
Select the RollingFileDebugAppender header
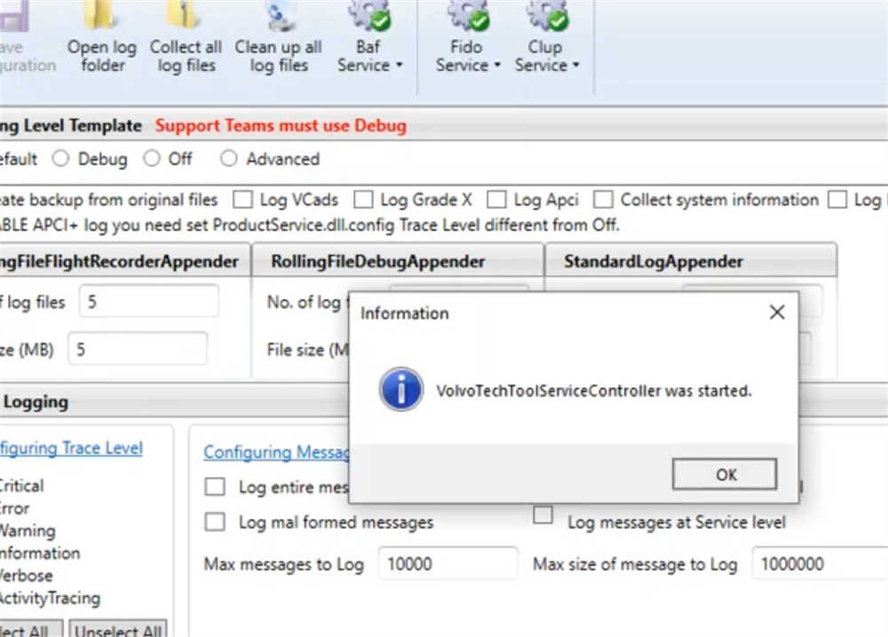coord(398,261)
